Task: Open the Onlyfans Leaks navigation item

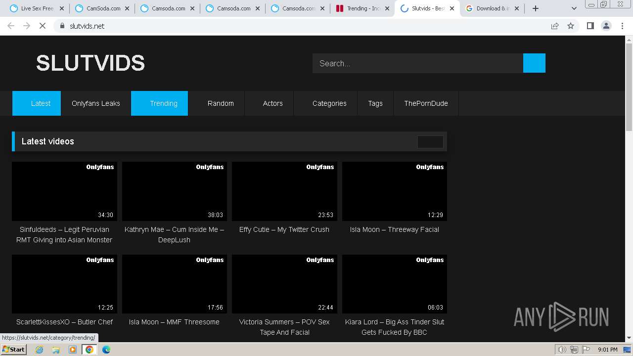Action: (x=96, y=103)
